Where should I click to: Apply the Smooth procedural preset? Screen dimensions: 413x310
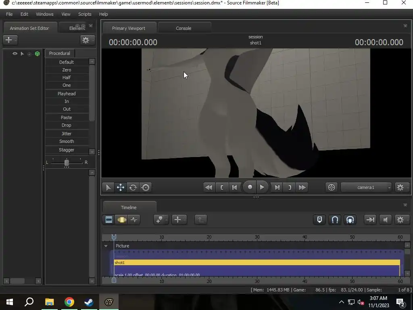(x=67, y=141)
